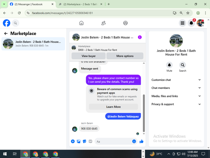Open the weather 31°C widget
210x158 pixels.
(156, 154)
